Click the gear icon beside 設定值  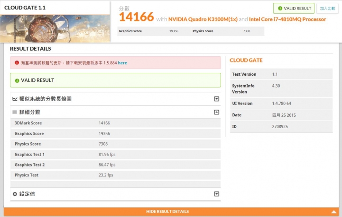[x=15, y=194]
